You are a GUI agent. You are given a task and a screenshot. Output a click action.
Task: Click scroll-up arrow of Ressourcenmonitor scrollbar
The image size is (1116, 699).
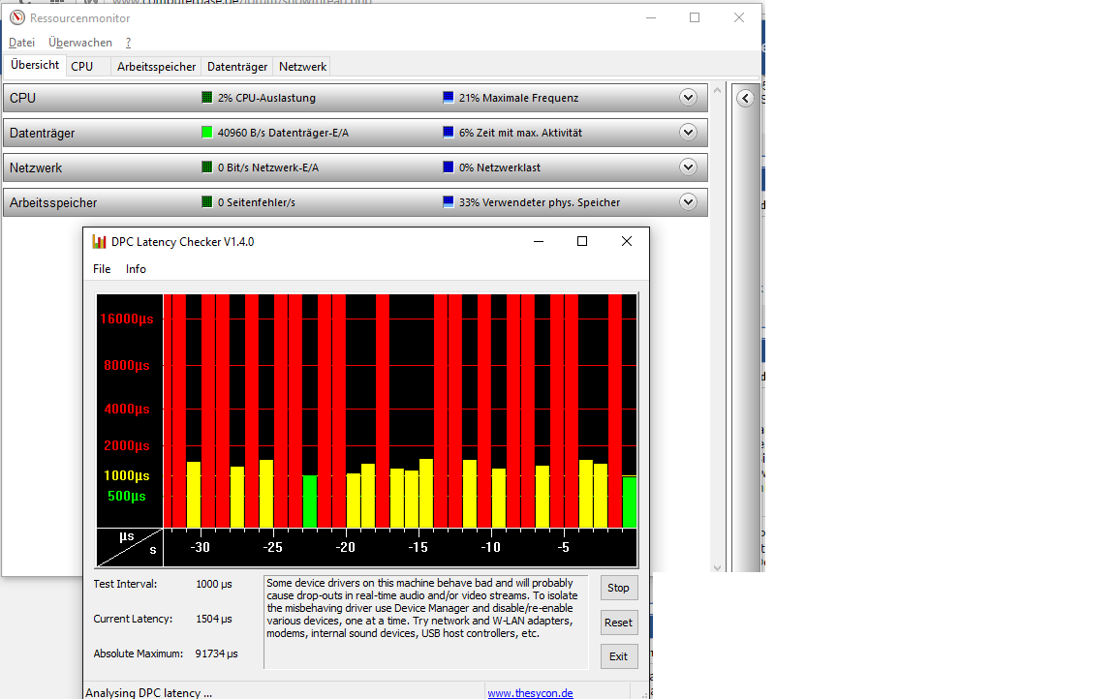(718, 90)
